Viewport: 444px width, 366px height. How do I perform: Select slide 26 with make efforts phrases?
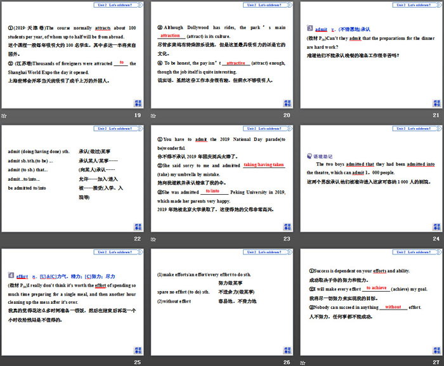pos(221,301)
